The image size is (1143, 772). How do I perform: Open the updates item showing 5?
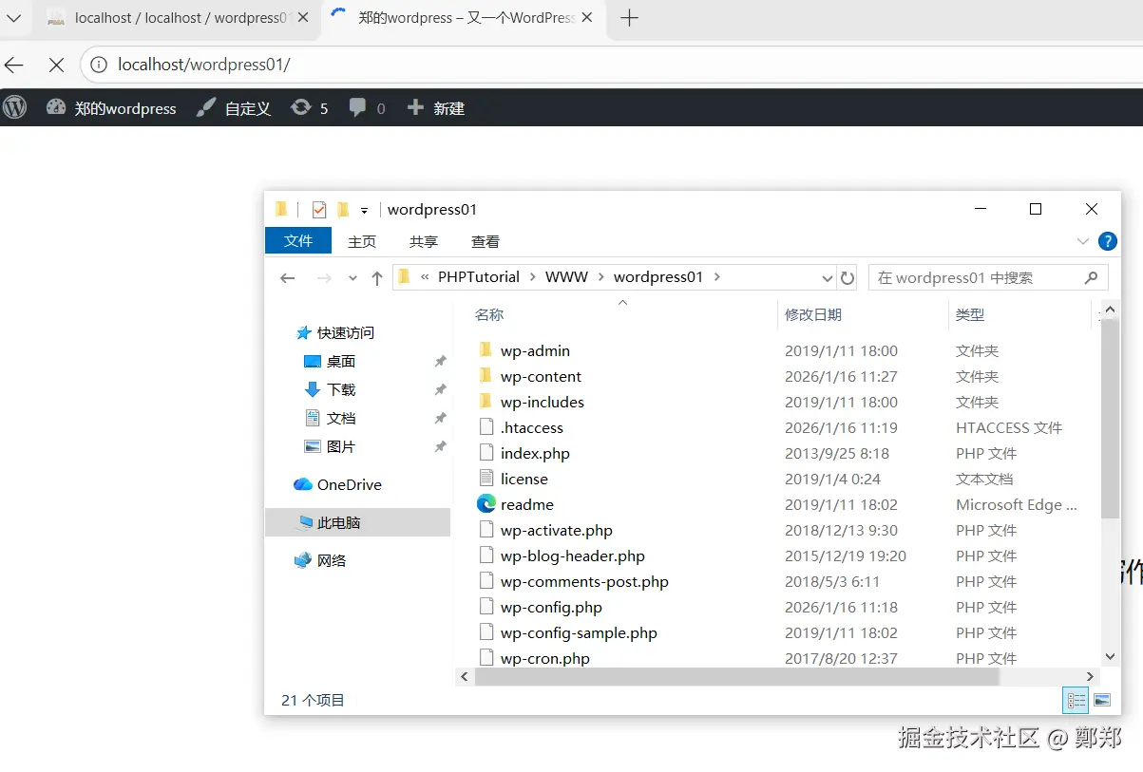pyautogui.click(x=310, y=108)
